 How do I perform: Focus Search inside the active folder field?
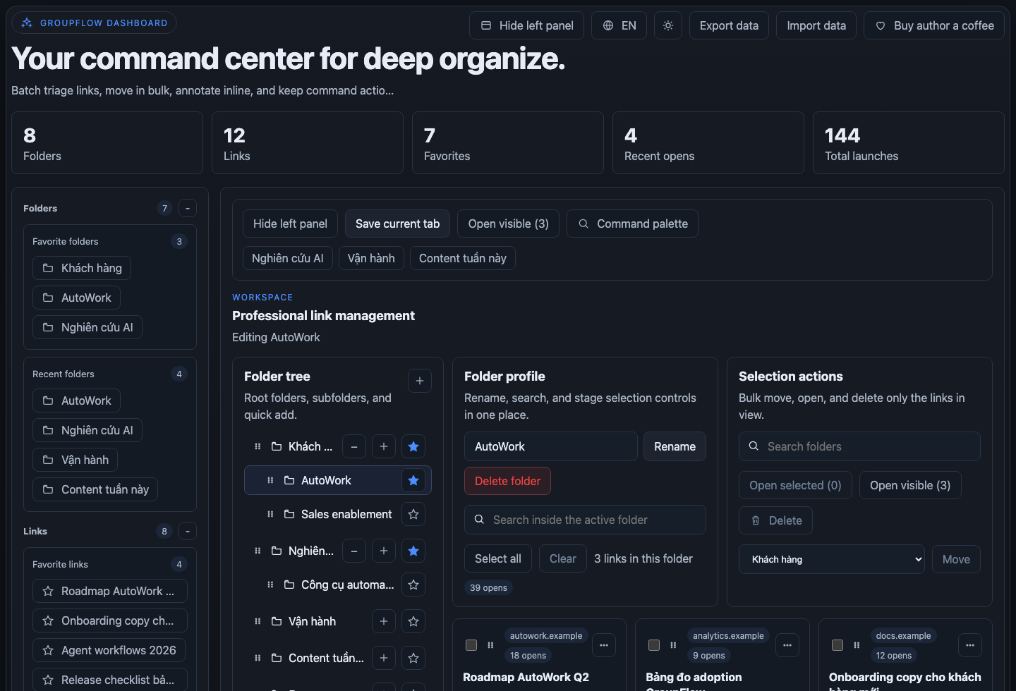[585, 520]
